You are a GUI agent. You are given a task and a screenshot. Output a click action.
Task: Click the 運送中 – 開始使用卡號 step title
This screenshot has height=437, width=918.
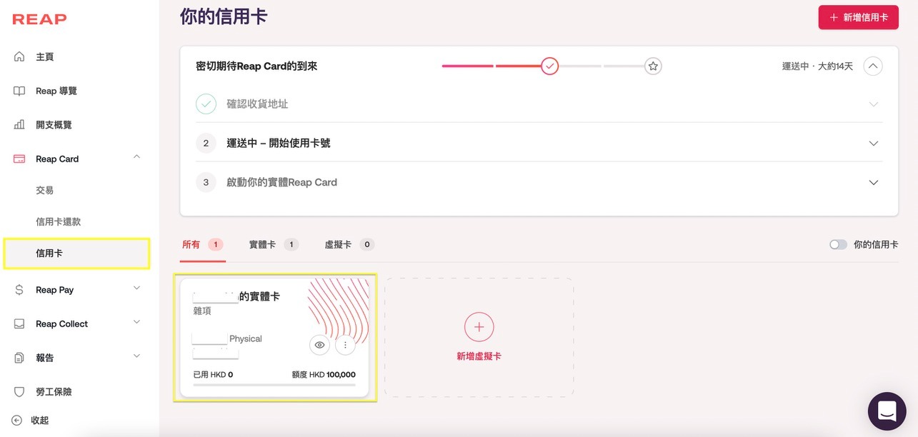click(x=279, y=144)
